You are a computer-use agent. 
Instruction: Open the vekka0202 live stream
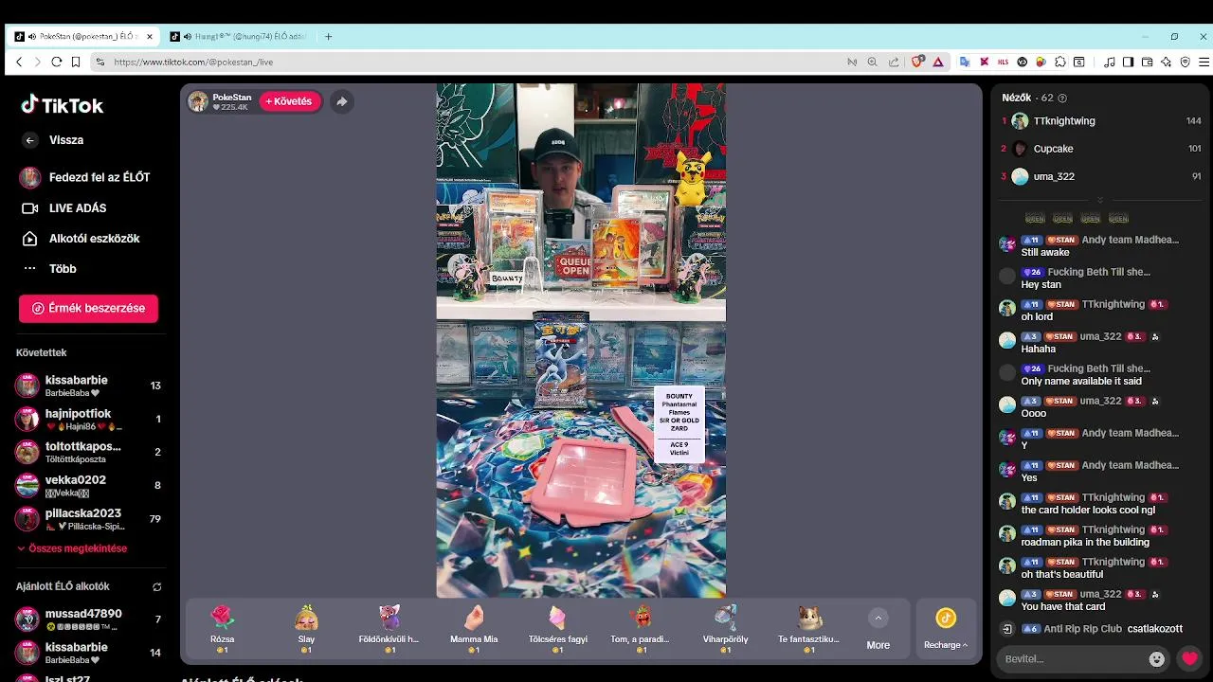[88, 485]
